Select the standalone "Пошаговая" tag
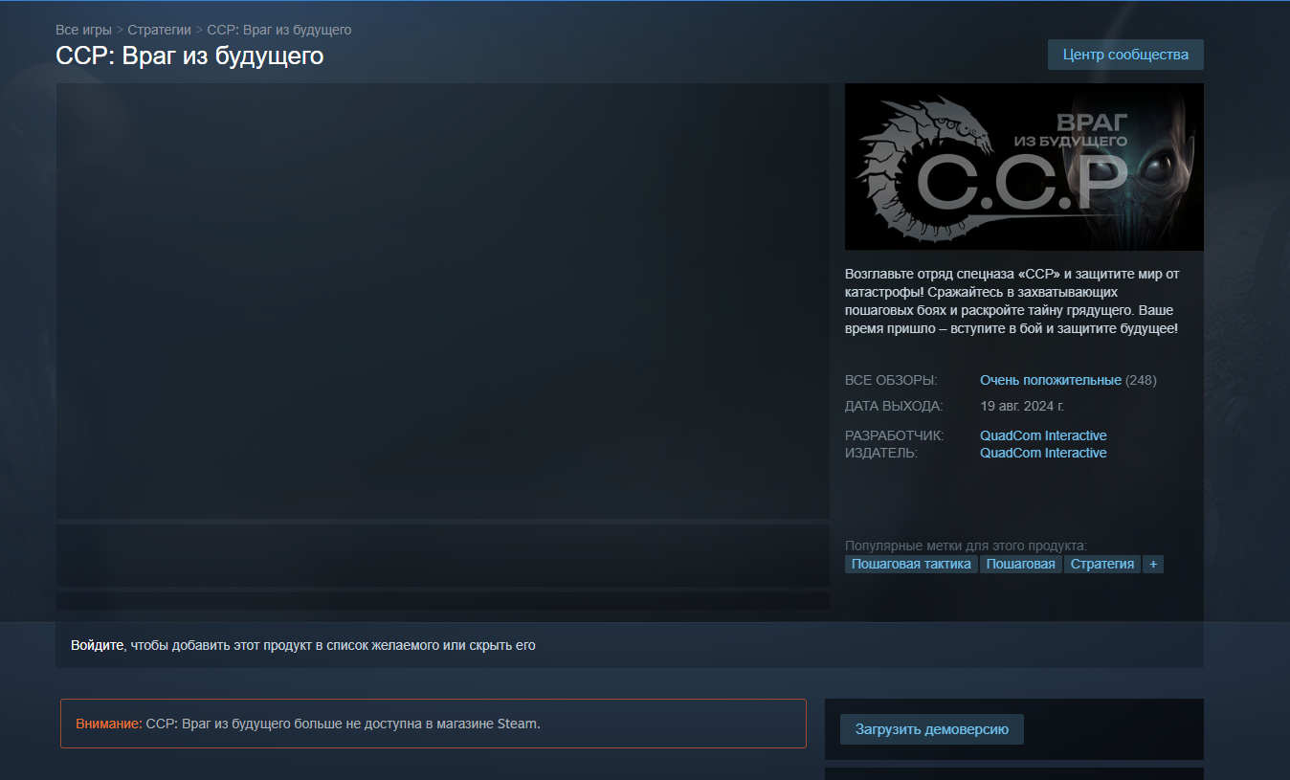This screenshot has width=1290, height=780. coord(1021,565)
